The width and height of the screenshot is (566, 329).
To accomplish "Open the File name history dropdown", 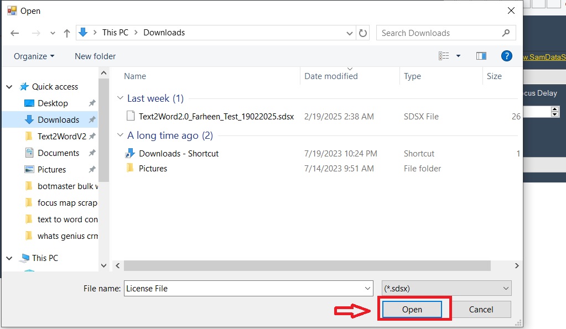I will 367,289.
